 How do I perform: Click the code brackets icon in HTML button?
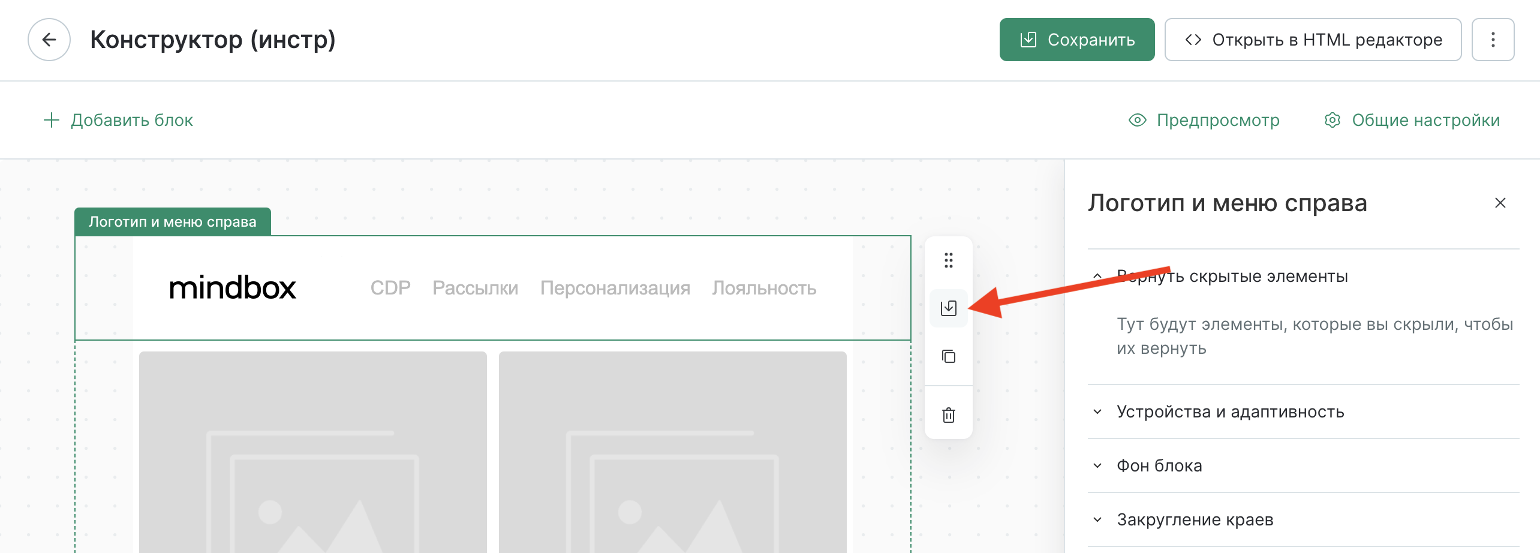pyautogui.click(x=1193, y=40)
